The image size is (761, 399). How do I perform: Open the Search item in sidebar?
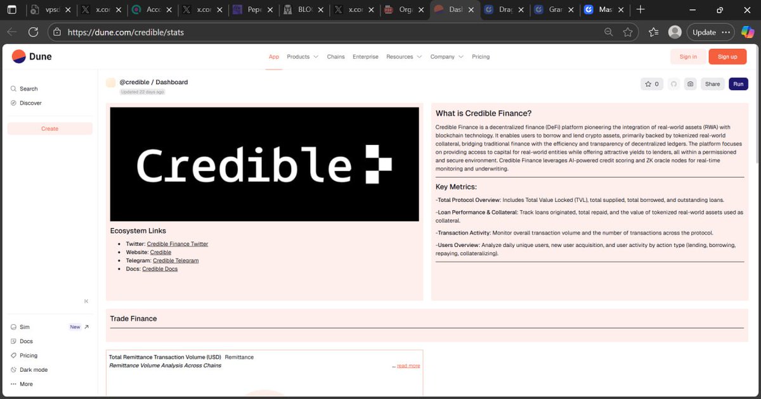pos(24,89)
